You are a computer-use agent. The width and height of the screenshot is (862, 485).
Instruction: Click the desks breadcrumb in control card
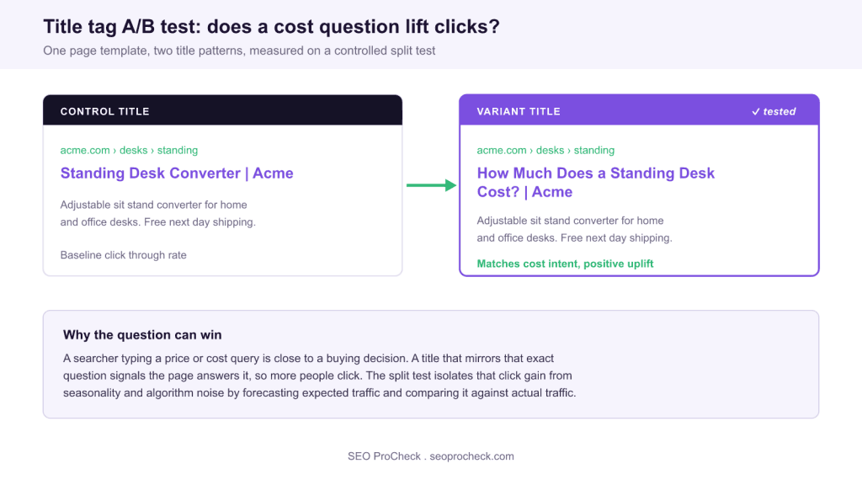click(134, 150)
